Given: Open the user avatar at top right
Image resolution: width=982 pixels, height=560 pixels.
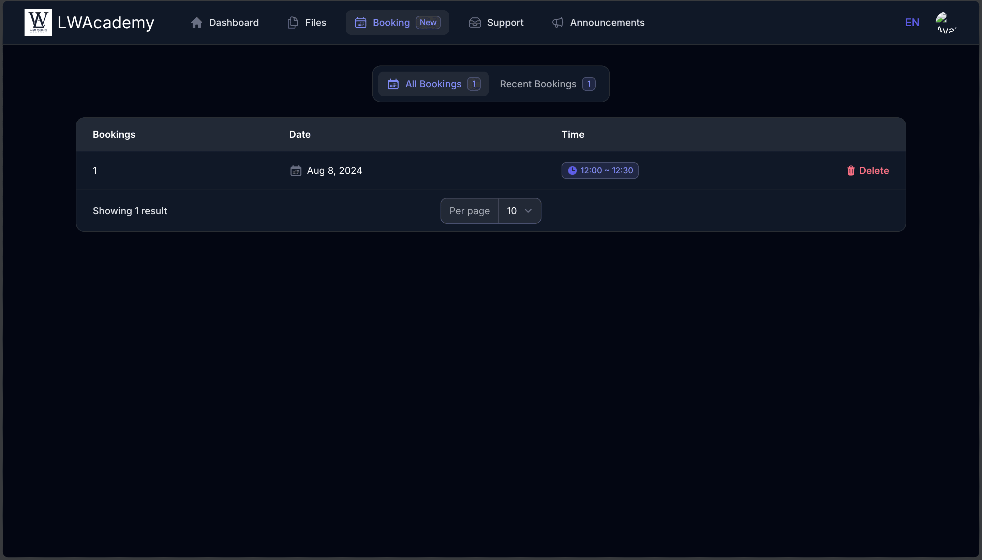Looking at the screenshot, I should click(x=945, y=22).
